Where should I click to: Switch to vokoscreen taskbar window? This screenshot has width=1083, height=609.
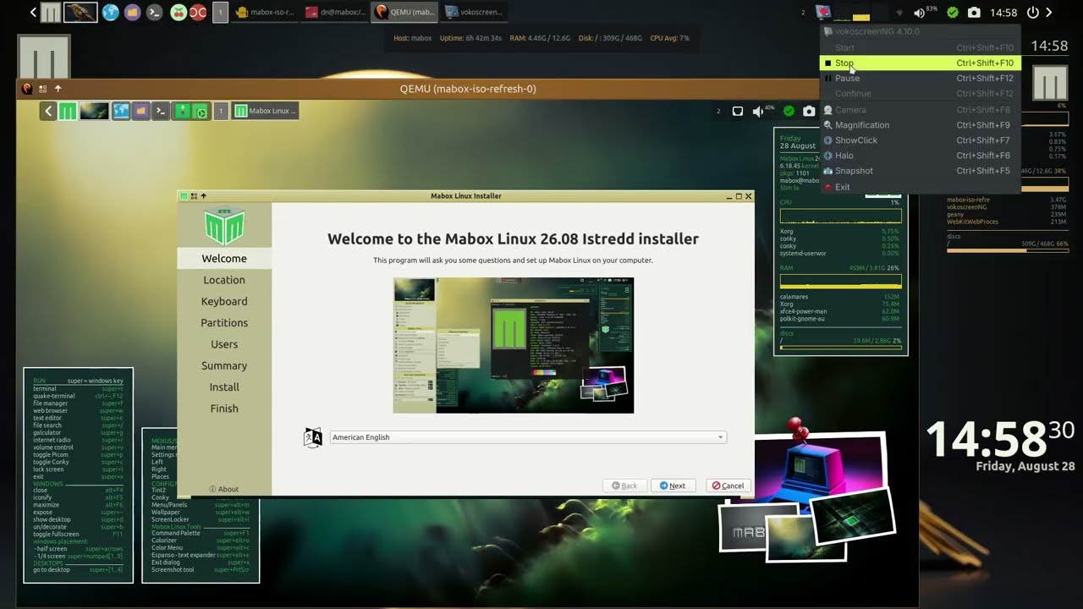point(474,13)
